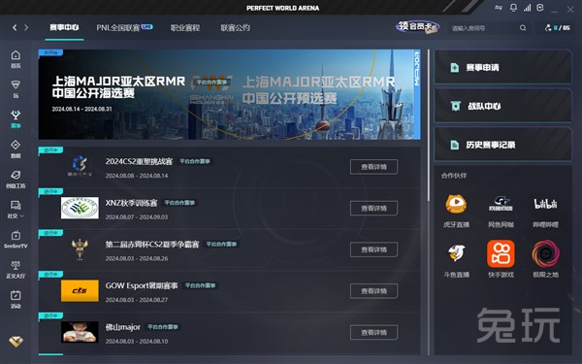Click the tournament list vertical scrollbar

point(429,126)
